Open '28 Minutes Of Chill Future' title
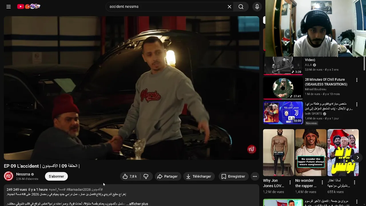The image size is (366, 206). click(x=326, y=82)
